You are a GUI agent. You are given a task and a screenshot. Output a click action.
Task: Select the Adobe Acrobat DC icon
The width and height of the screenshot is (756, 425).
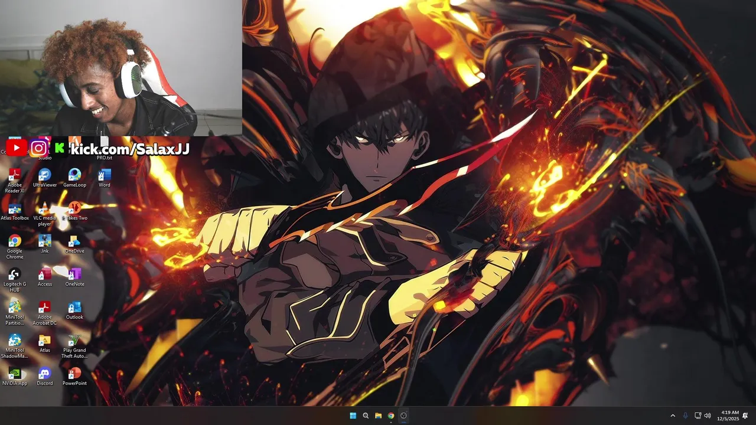point(45,313)
